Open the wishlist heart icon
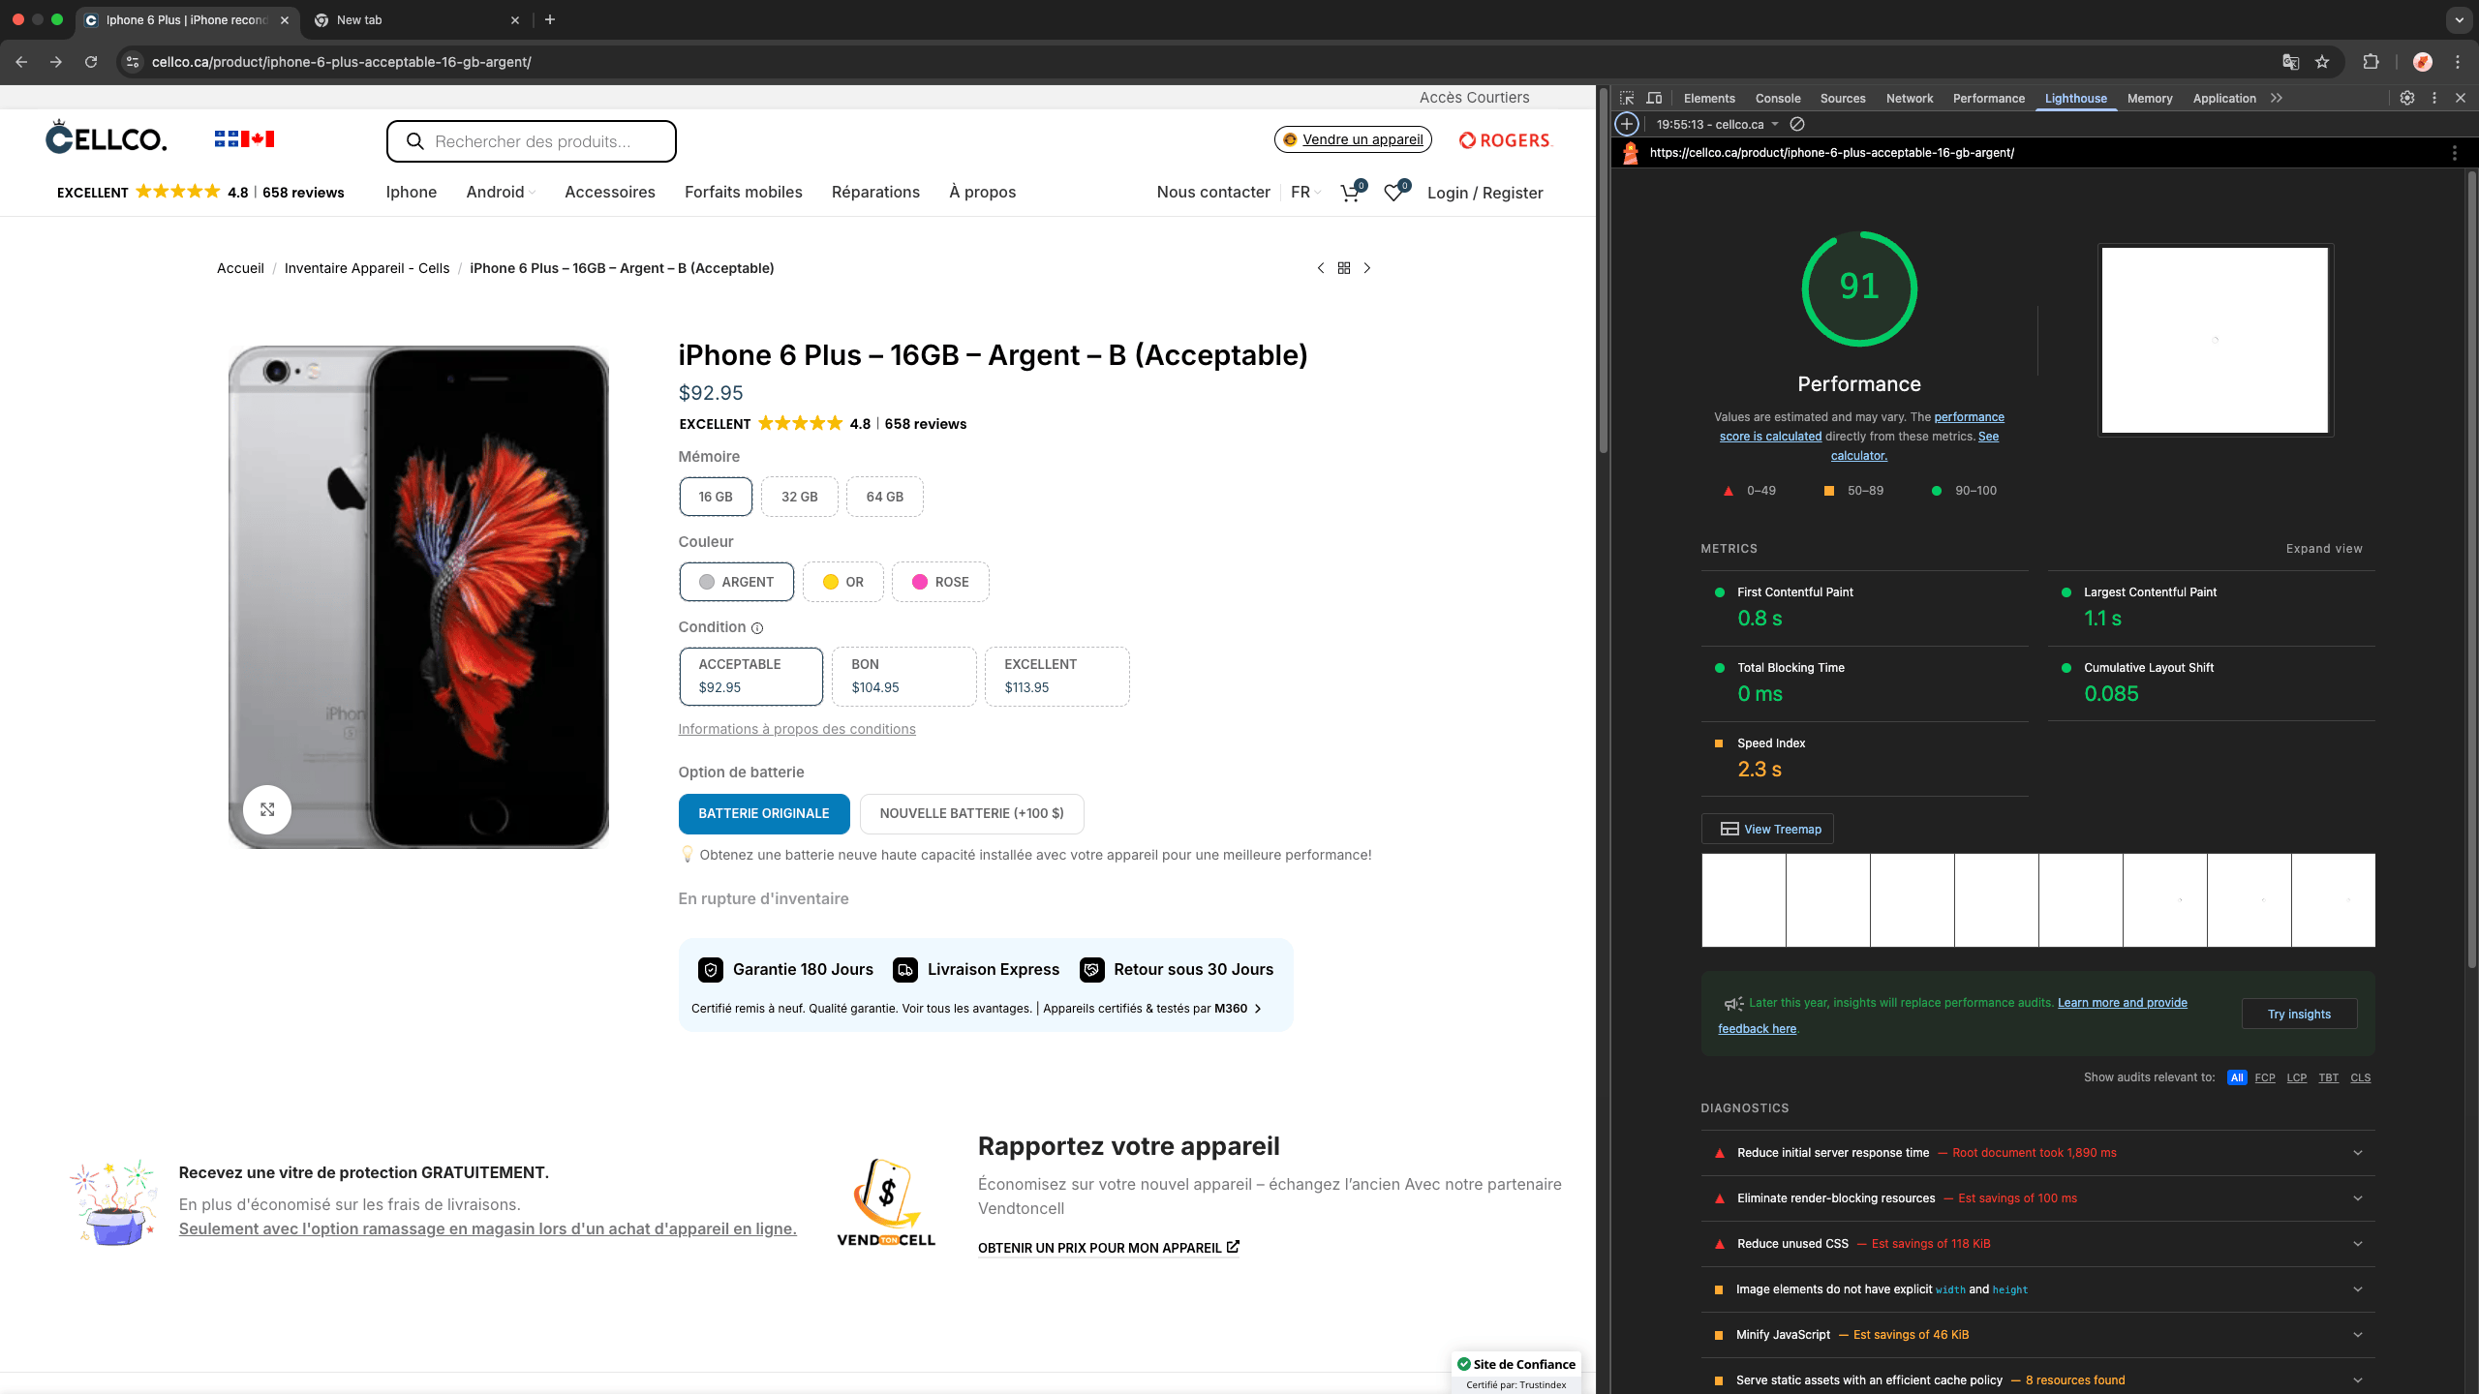The width and height of the screenshot is (2479, 1394). (x=1395, y=192)
